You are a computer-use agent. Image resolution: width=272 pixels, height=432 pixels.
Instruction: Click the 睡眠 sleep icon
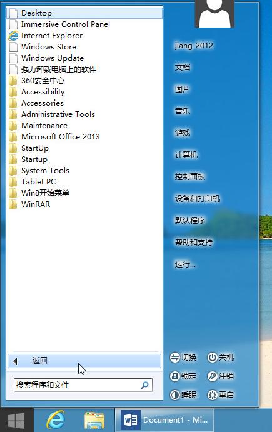[x=174, y=395]
